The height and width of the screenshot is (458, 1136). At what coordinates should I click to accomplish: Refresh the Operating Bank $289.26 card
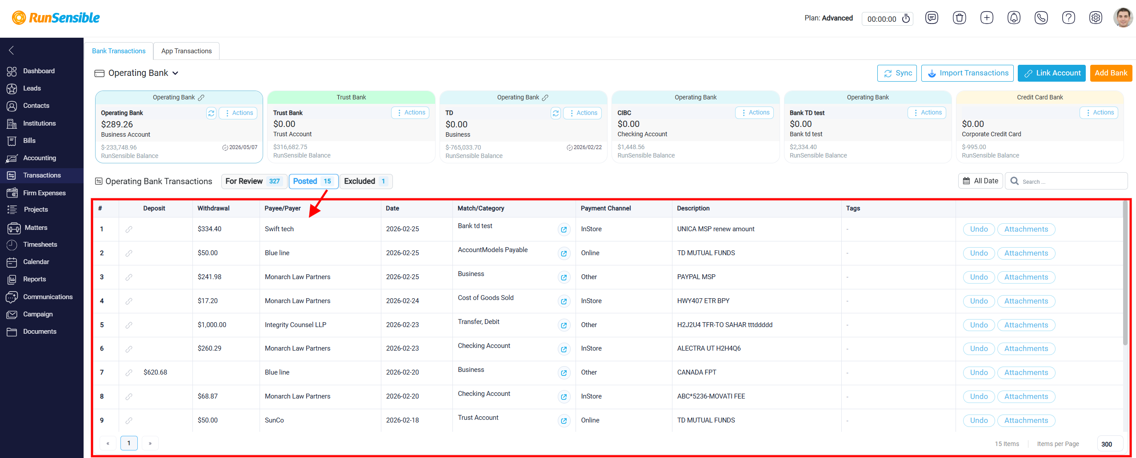(x=211, y=113)
